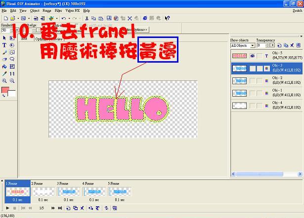Open the Frame menu
304x218 pixels.
(46, 10)
